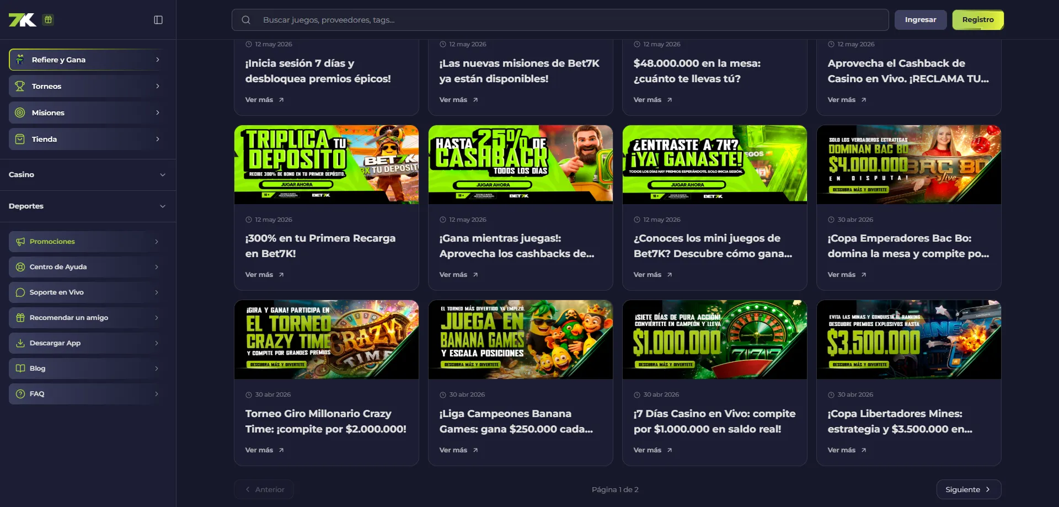The height and width of the screenshot is (507, 1059).
Task: Open Tienda menu item
Action: [x=88, y=139]
